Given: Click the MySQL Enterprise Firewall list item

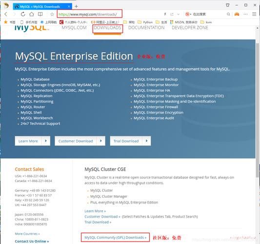Looking at the screenshot, I should (156, 107).
